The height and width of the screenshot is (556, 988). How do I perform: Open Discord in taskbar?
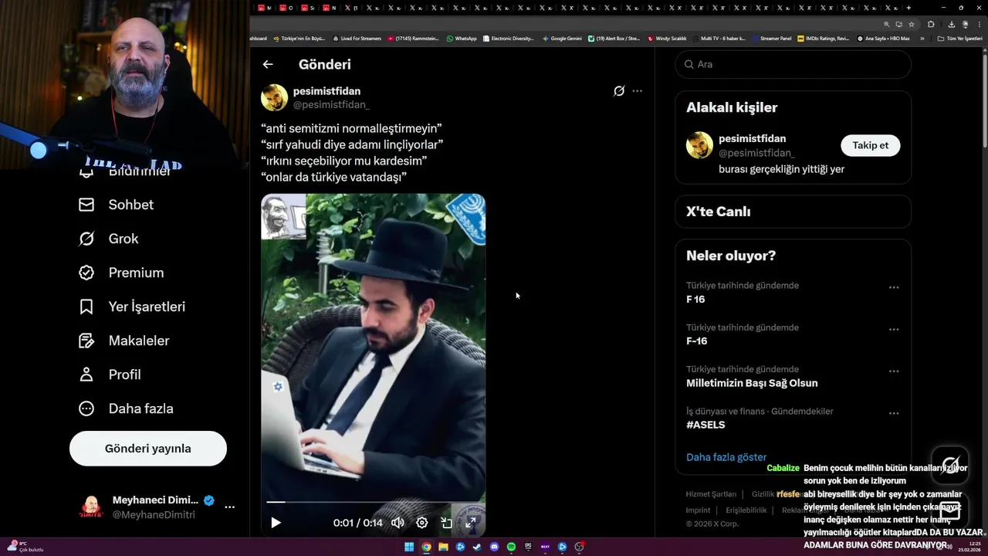(x=494, y=547)
